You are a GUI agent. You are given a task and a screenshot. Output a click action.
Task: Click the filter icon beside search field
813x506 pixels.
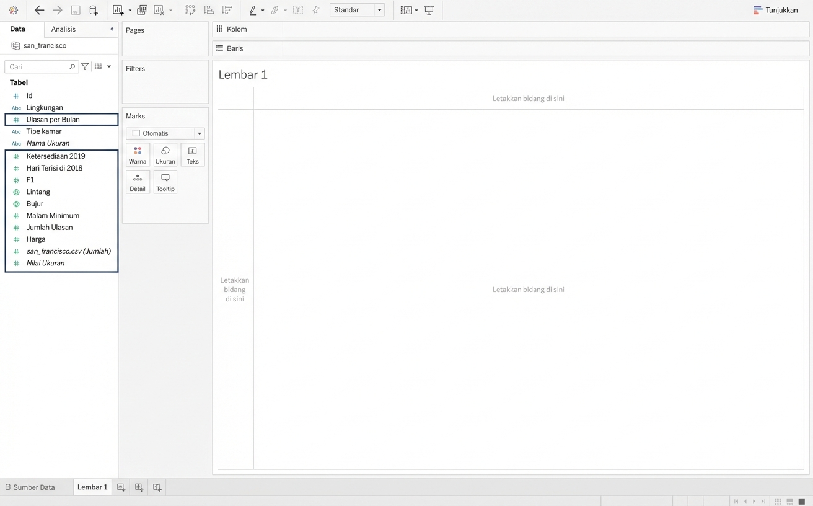click(x=85, y=66)
